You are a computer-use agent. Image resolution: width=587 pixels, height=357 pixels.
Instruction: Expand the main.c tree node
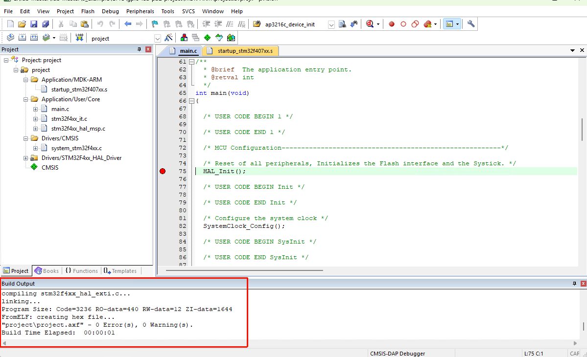point(36,109)
